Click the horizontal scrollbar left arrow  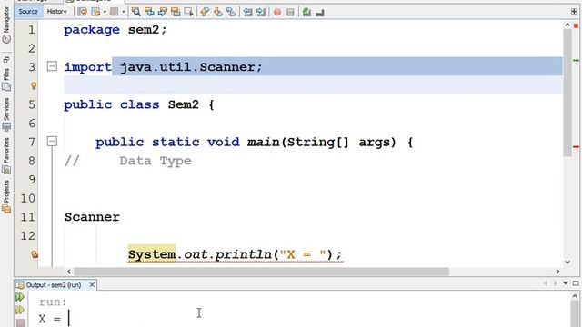[x=69, y=272]
